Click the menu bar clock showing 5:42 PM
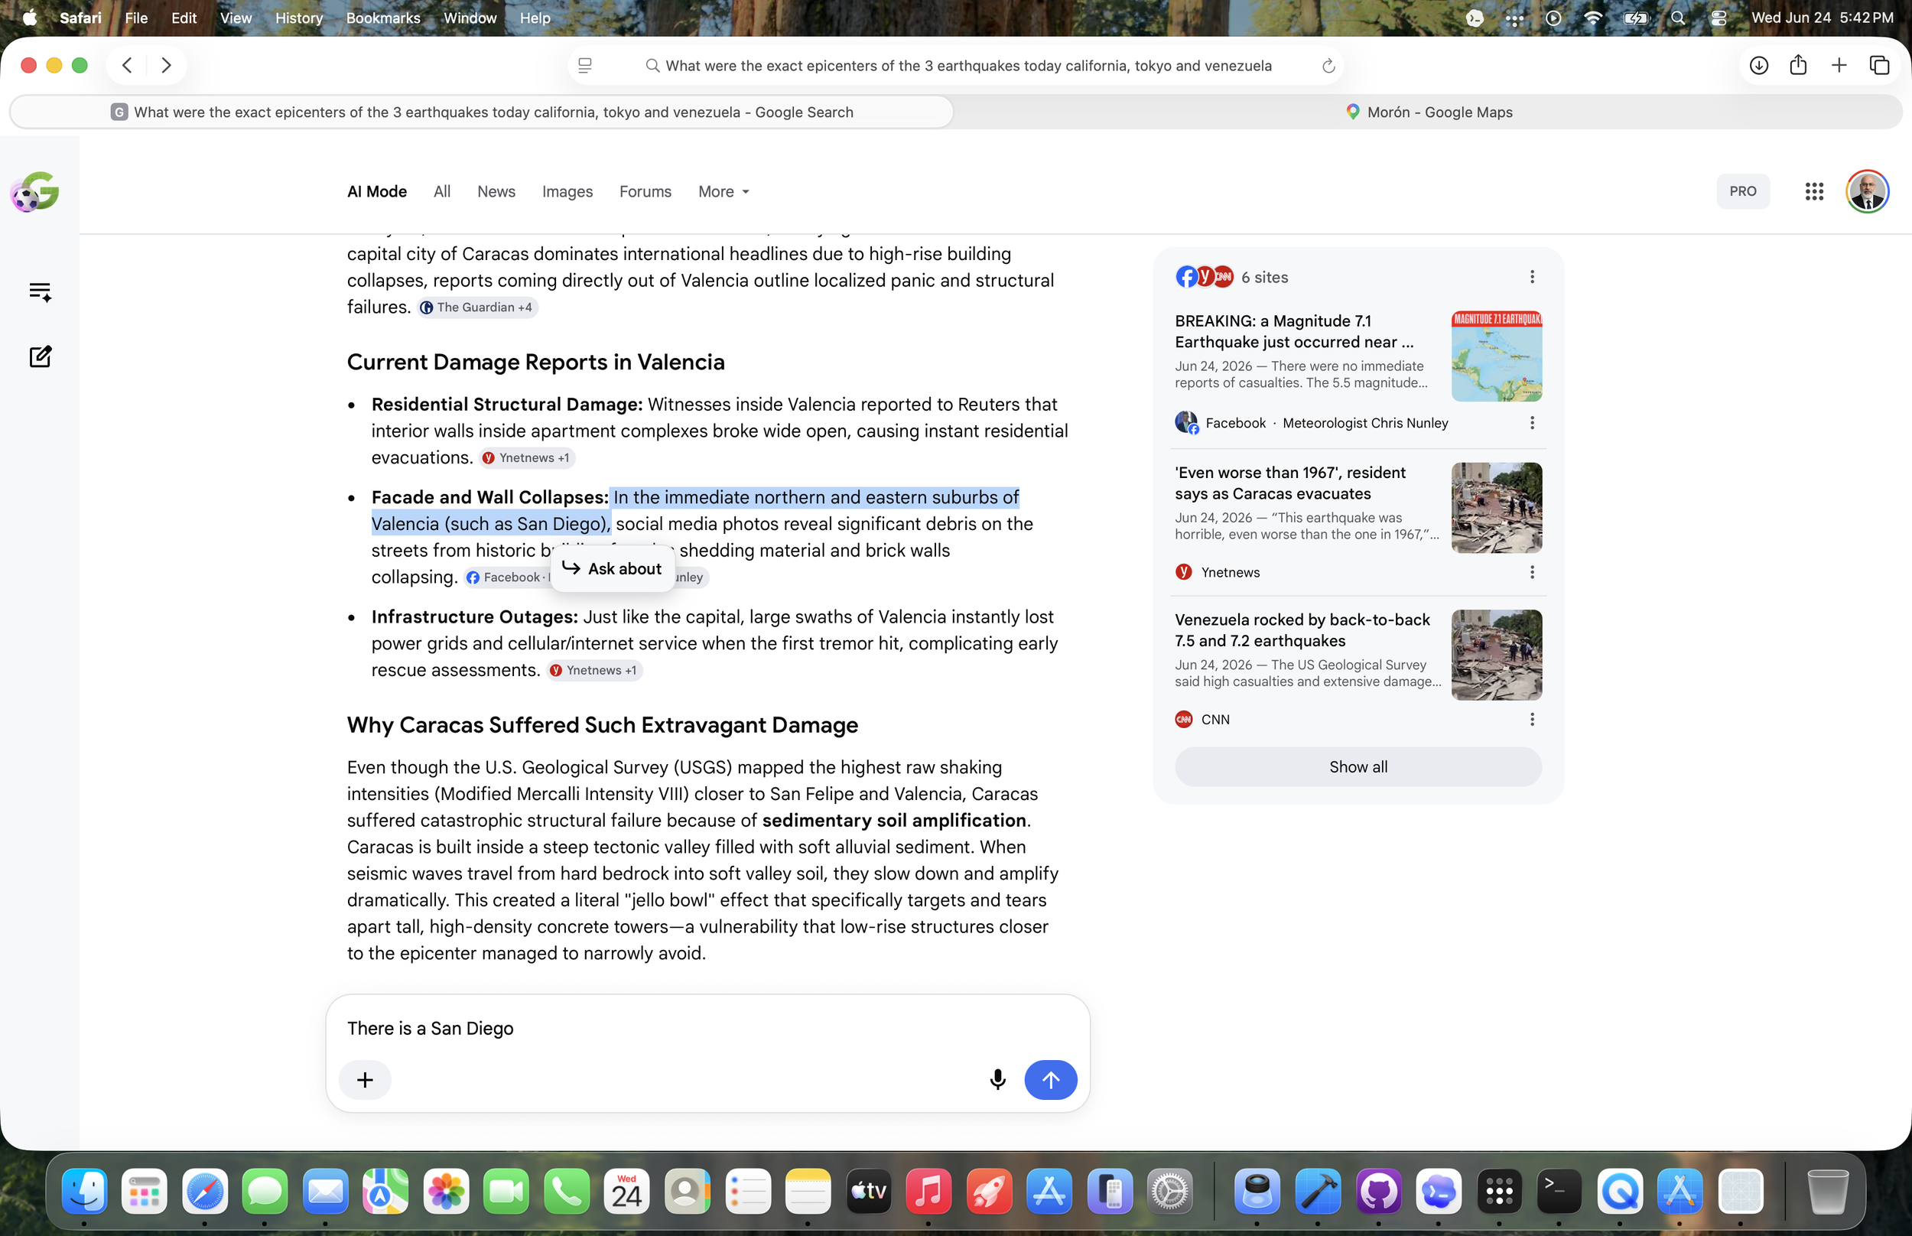This screenshot has width=1912, height=1236. pyautogui.click(x=1823, y=18)
